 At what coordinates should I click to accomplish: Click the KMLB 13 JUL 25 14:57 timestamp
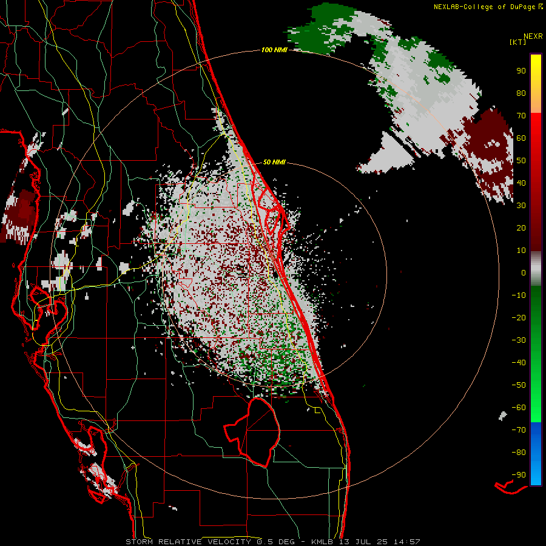pos(366,542)
